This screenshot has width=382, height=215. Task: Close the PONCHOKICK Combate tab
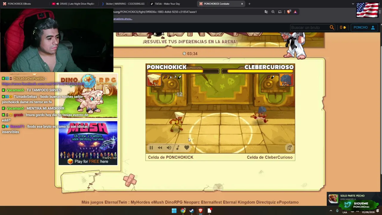pos(242,4)
